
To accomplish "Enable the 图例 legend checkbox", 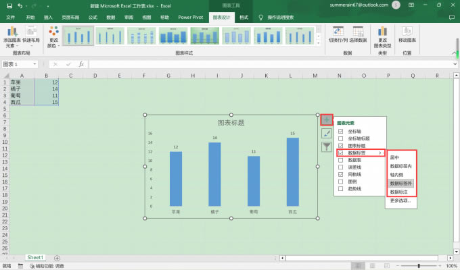I will (x=341, y=181).
